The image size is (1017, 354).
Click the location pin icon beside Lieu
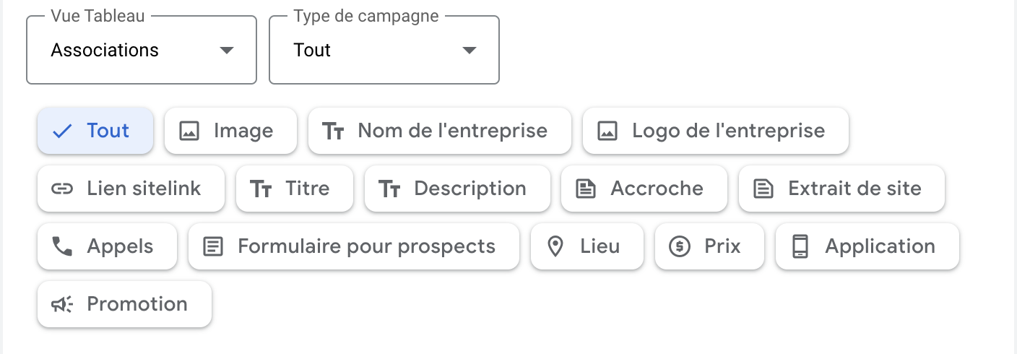tap(555, 246)
